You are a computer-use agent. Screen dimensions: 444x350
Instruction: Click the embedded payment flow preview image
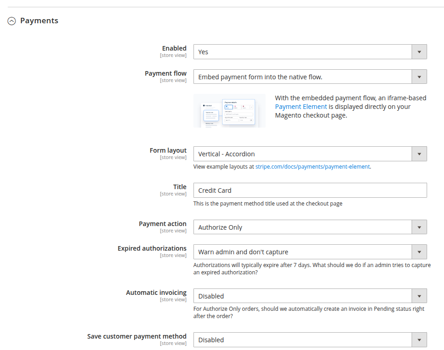pos(230,111)
